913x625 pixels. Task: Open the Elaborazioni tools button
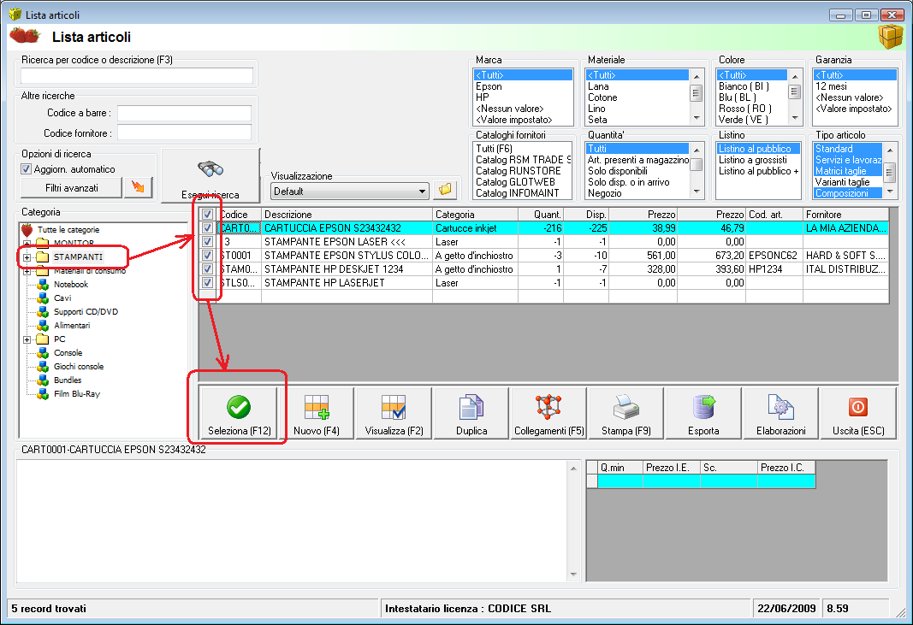click(x=781, y=413)
